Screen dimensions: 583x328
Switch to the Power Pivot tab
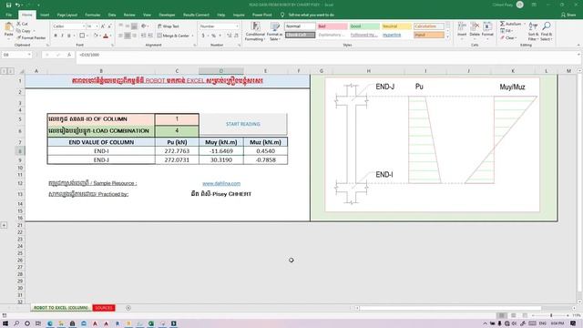pos(262,15)
